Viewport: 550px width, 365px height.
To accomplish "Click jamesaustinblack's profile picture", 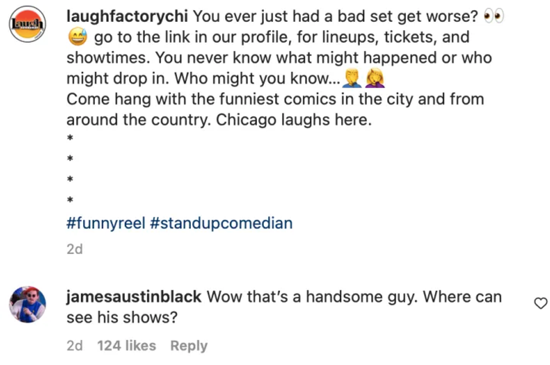I will click(x=27, y=304).
